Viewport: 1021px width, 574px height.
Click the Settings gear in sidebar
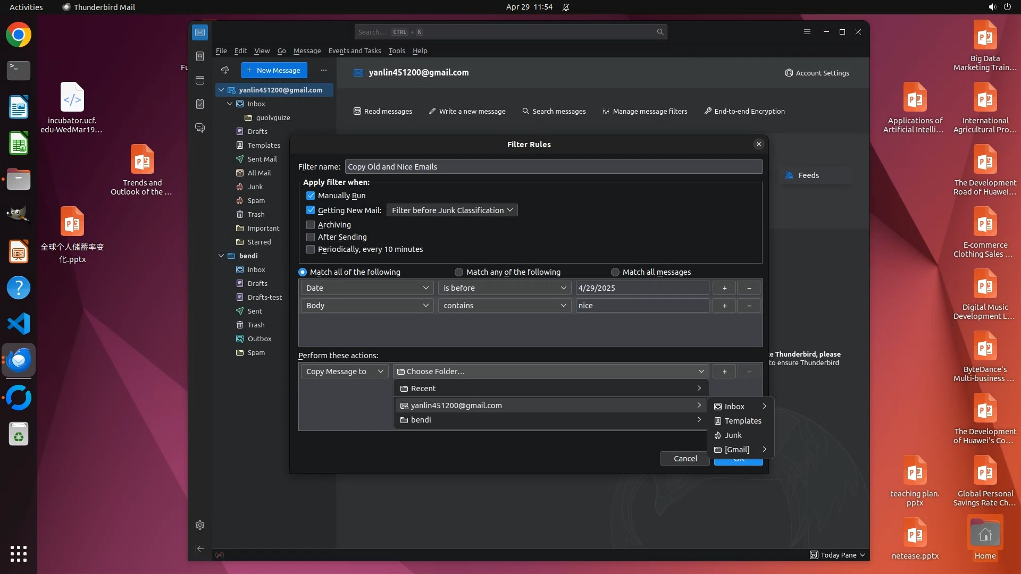pyautogui.click(x=200, y=525)
